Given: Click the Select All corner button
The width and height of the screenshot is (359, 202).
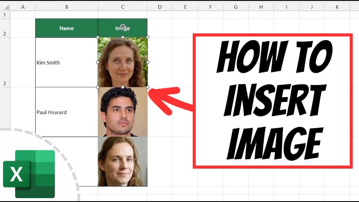Looking at the screenshot, I should (5, 7).
